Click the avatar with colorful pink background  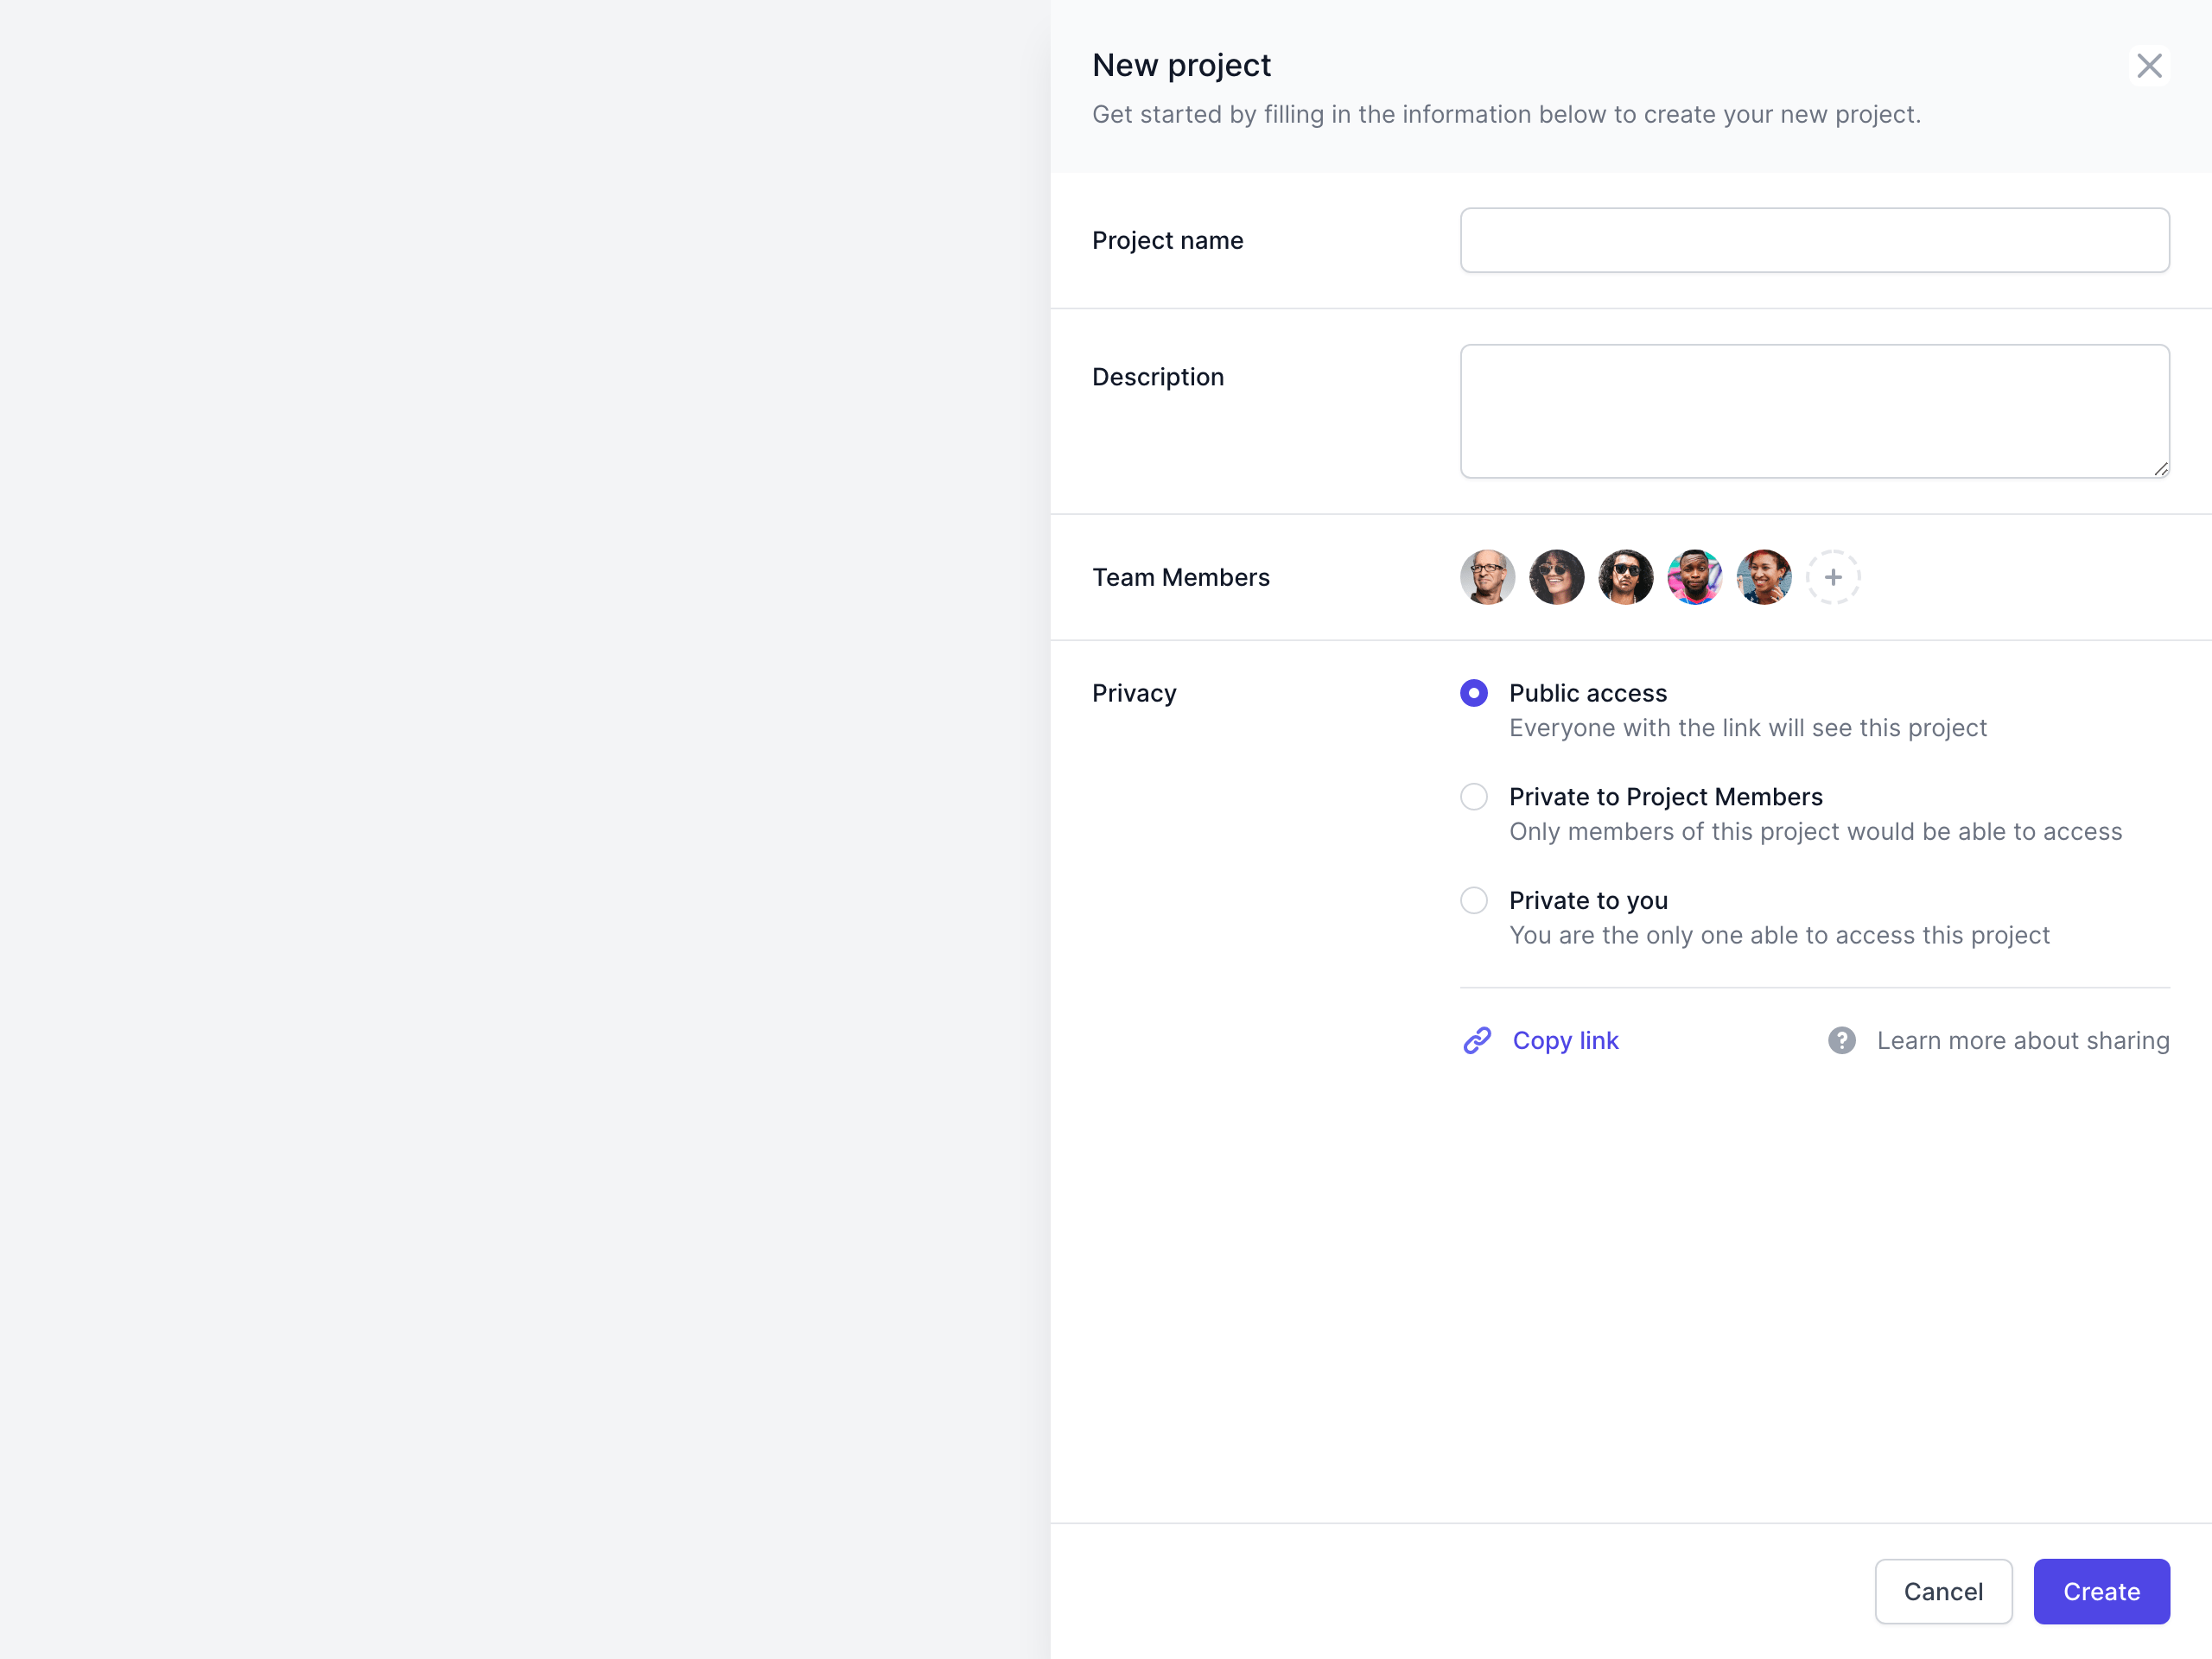click(1694, 577)
